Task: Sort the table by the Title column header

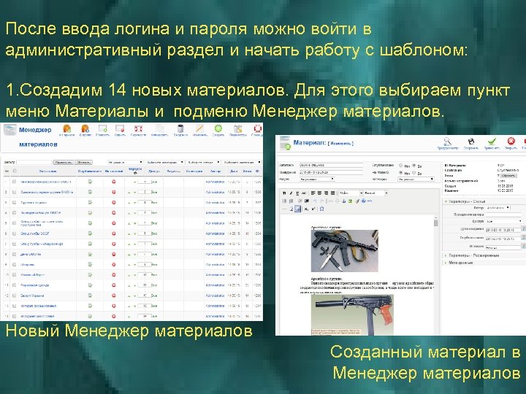Action: (47, 171)
